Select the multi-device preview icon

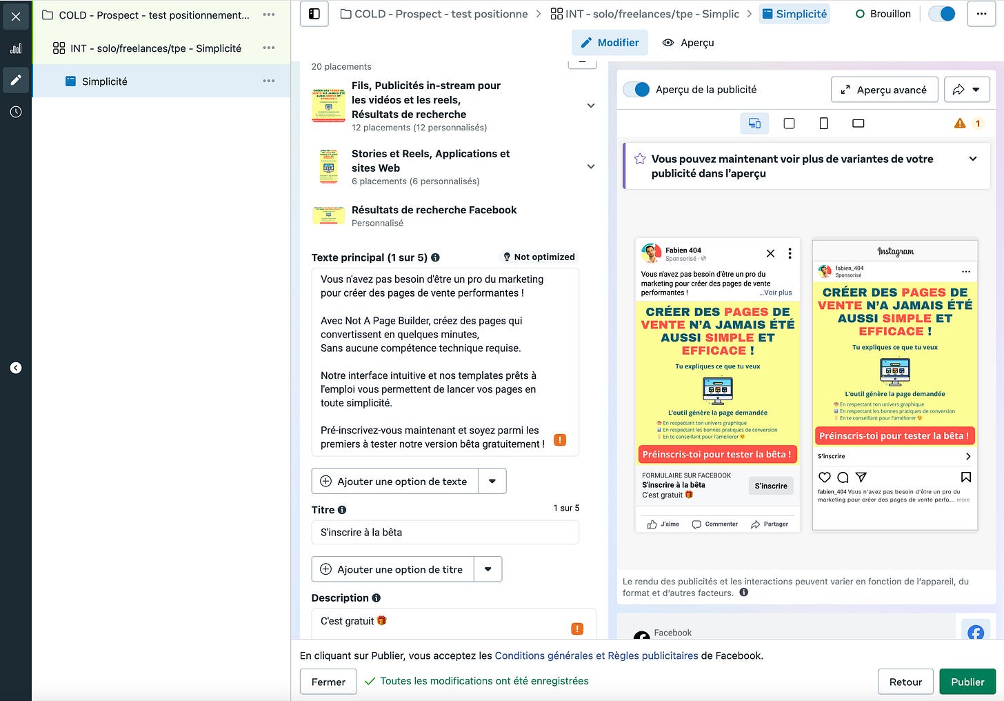tap(754, 123)
